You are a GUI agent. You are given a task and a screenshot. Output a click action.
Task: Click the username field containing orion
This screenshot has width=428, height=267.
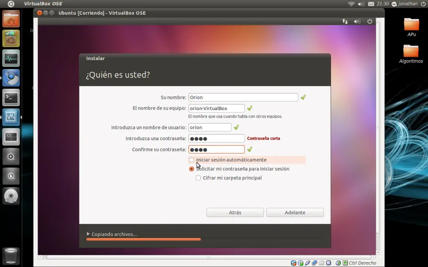pos(210,127)
